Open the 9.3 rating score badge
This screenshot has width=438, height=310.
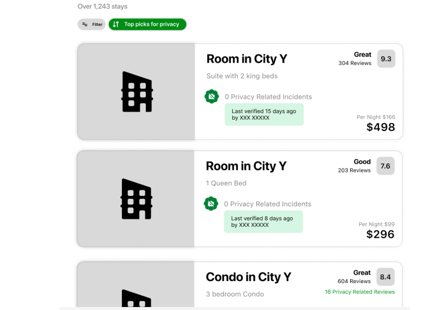[x=386, y=59]
